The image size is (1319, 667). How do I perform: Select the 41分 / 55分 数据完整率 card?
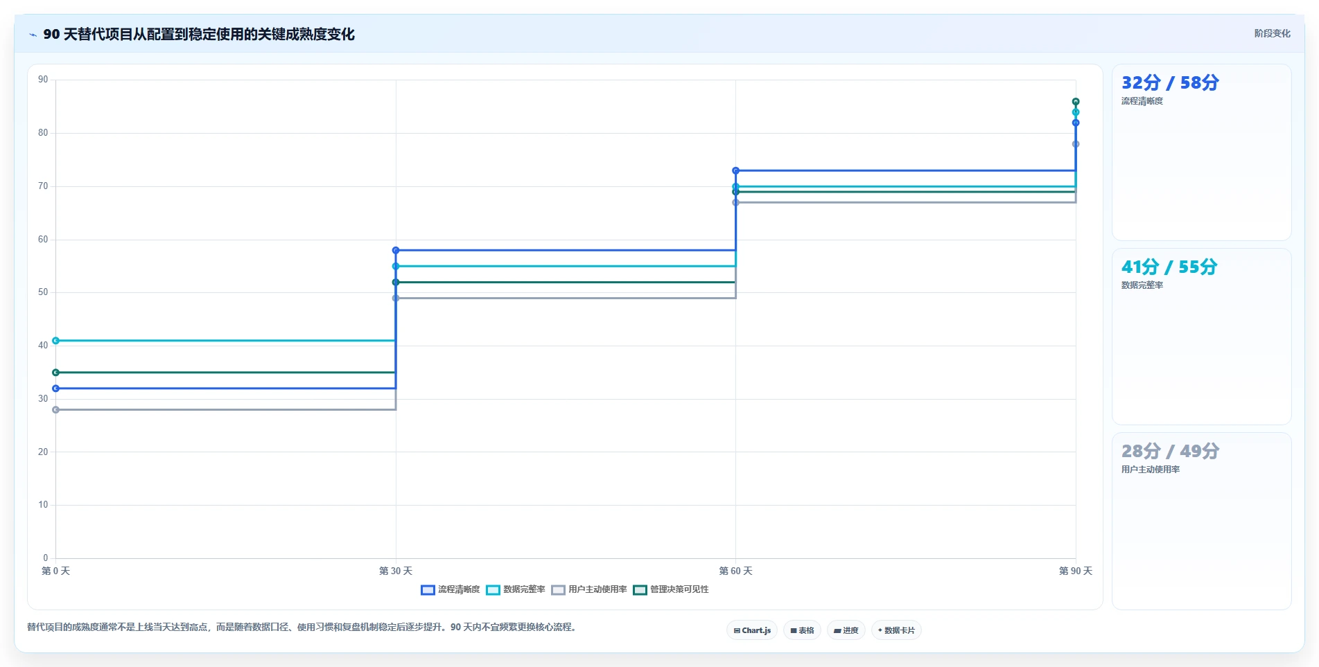pyautogui.click(x=1201, y=337)
